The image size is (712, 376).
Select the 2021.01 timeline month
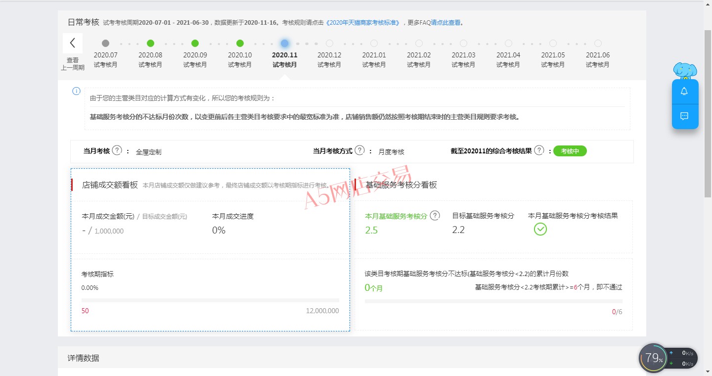click(374, 43)
